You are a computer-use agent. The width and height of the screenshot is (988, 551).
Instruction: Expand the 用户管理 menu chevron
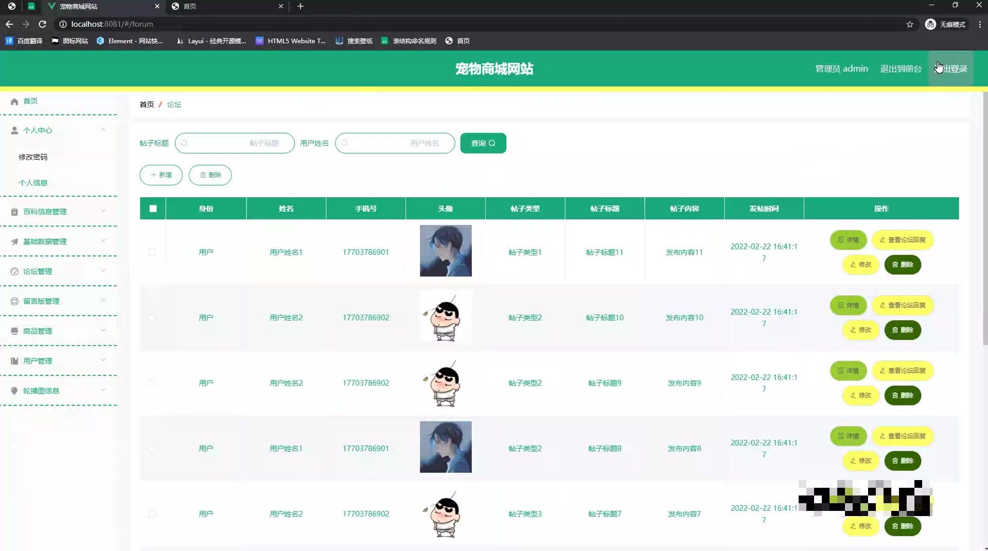click(x=103, y=360)
